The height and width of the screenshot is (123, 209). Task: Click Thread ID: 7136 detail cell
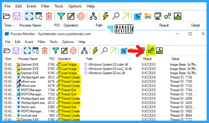(181, 77)
